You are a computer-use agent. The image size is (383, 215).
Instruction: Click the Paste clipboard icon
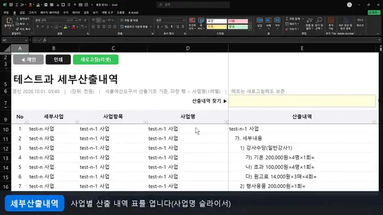[x=9, y=21]
